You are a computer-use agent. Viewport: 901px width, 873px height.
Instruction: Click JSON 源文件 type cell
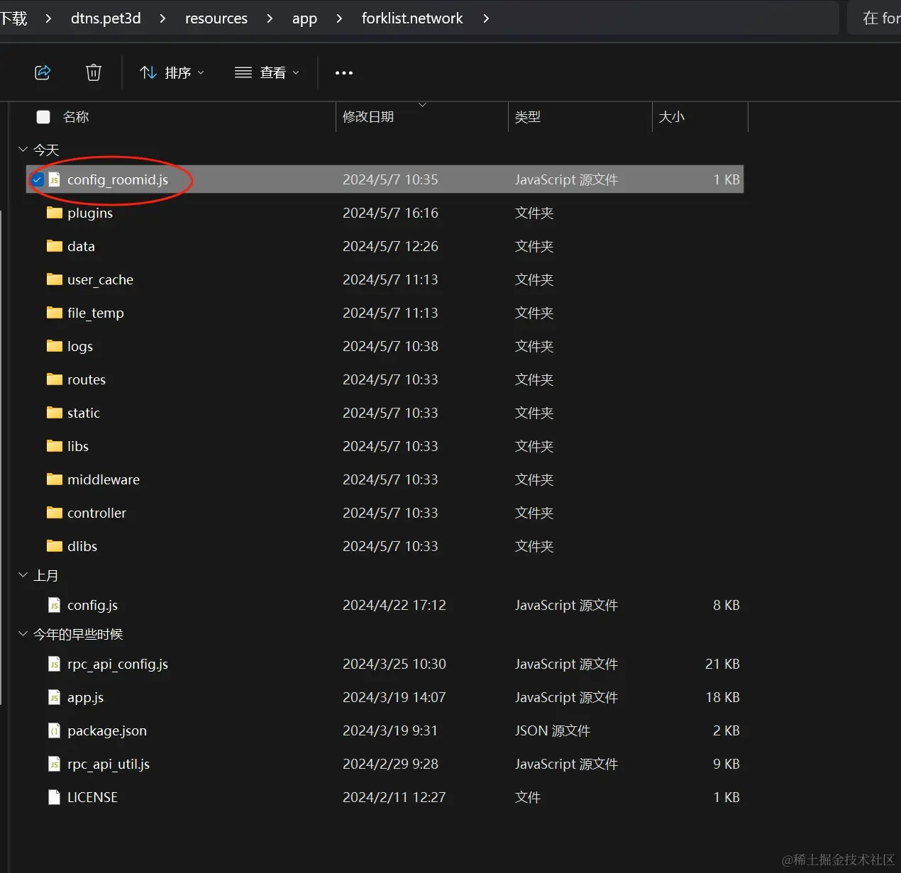click(x=553, y=730)
